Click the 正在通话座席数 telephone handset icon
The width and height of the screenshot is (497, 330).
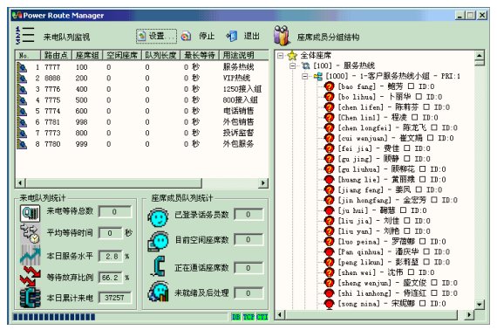tap(158, 266)
